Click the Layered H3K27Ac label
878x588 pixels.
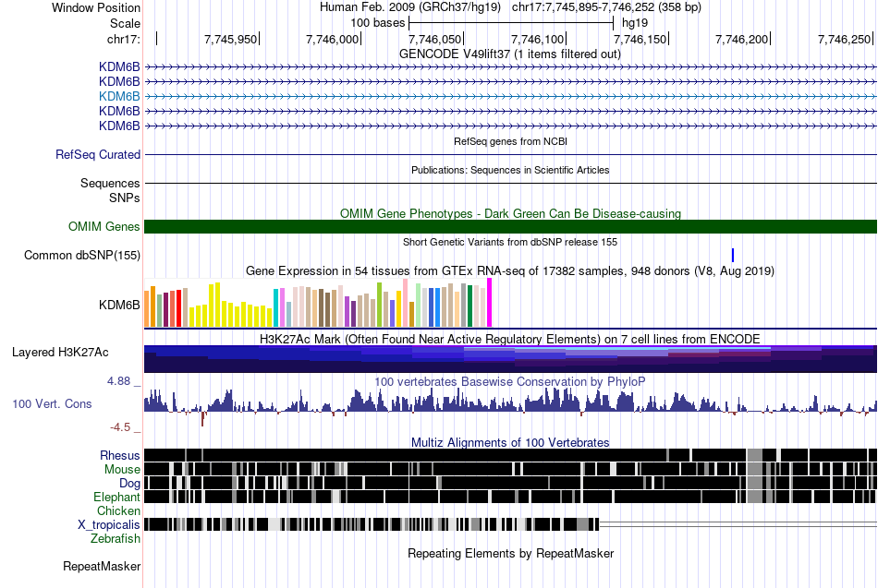coord(60,353)
